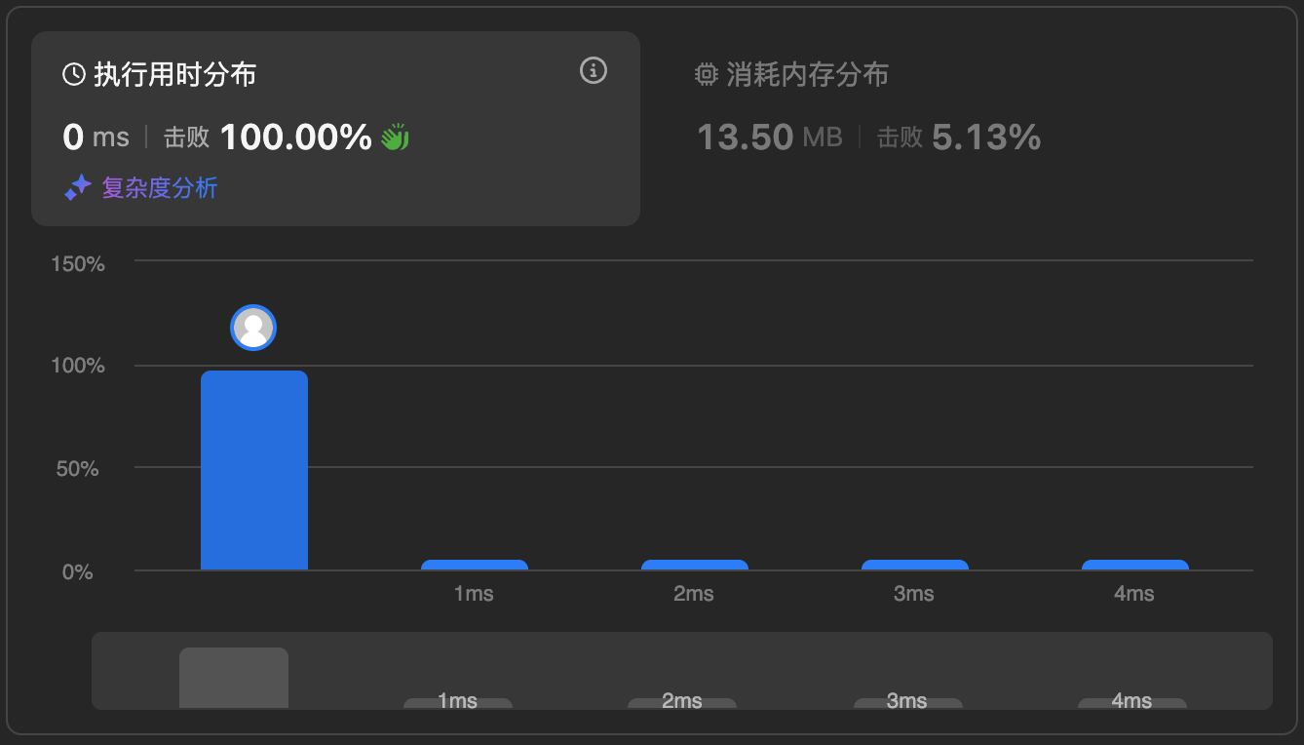The image size is (1304, 745).
Task: Switch to the 消耗内存分布 tab
Action: (807, 75)
